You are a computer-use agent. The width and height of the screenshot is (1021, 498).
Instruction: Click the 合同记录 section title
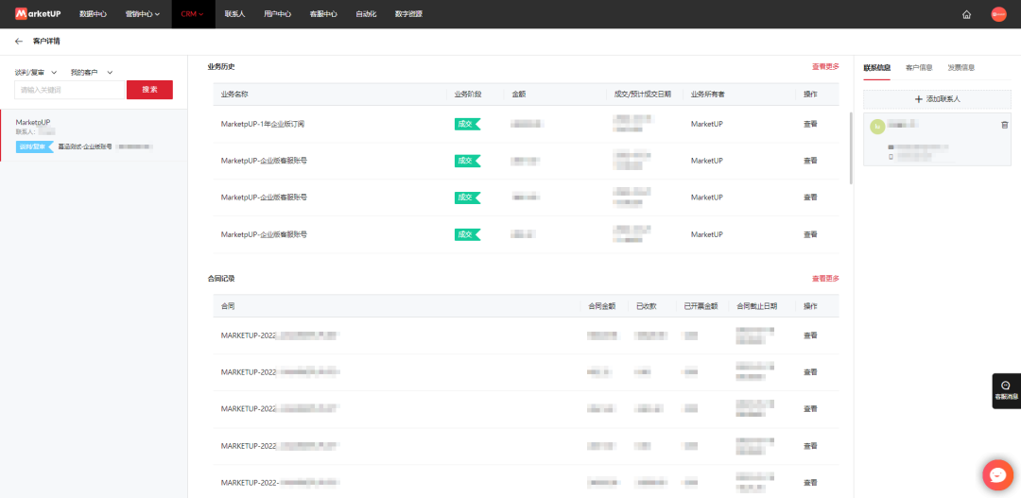[220, 279]
